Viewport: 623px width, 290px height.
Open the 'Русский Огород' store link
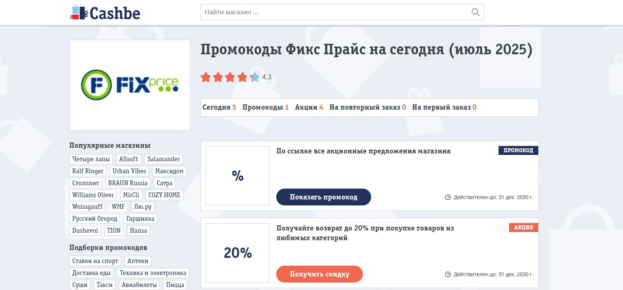[94, 219]
